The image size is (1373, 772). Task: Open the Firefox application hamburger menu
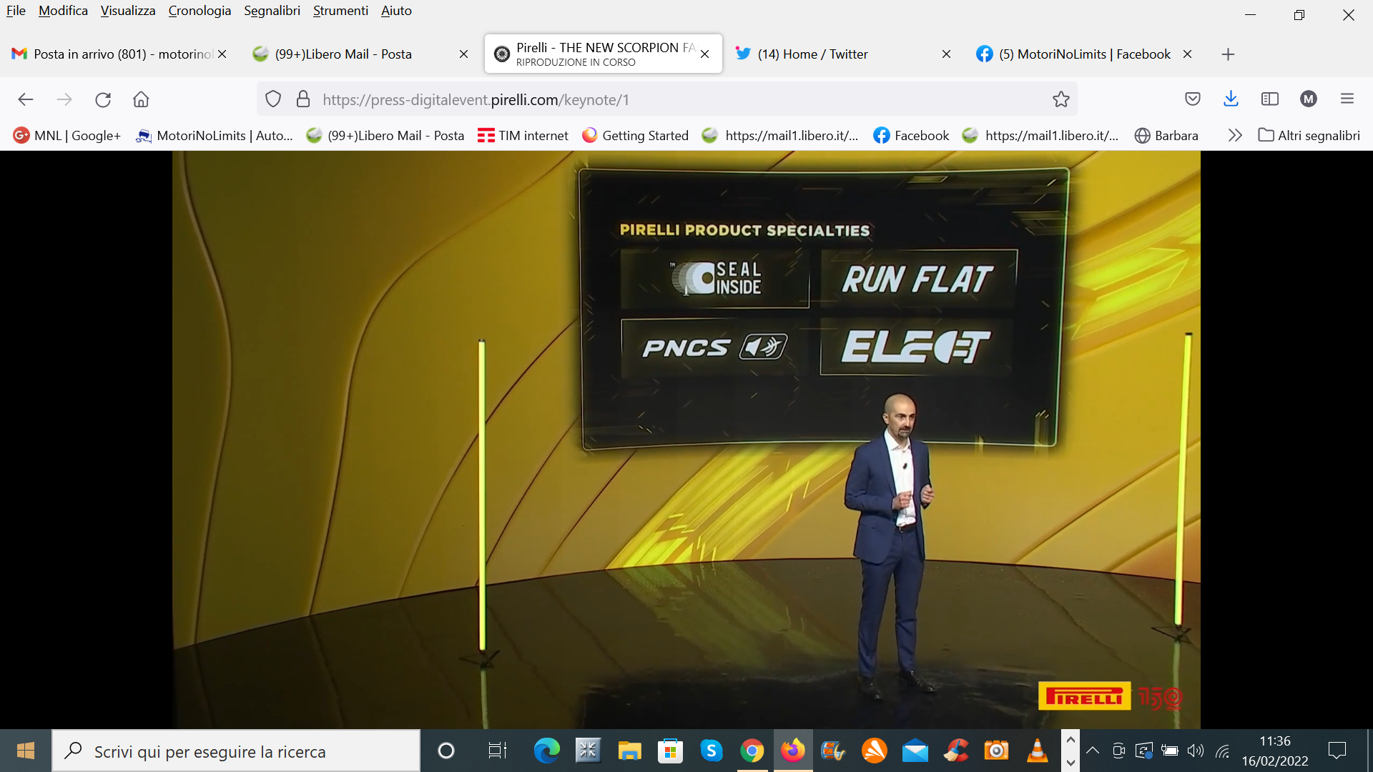[1347, 99]
